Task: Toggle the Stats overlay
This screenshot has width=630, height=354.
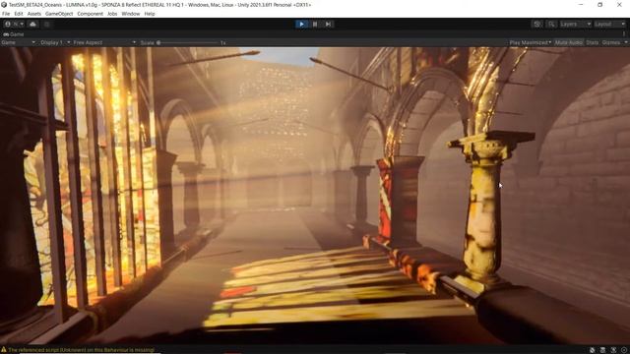Action: pyautogui.click(x=592, y=42)
